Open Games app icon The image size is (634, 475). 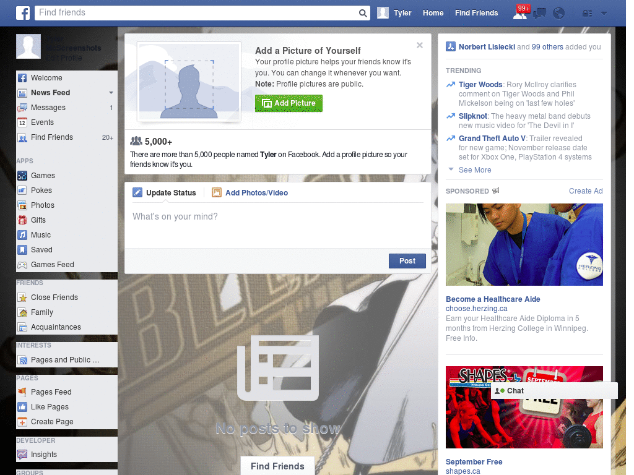coord(22,176)
